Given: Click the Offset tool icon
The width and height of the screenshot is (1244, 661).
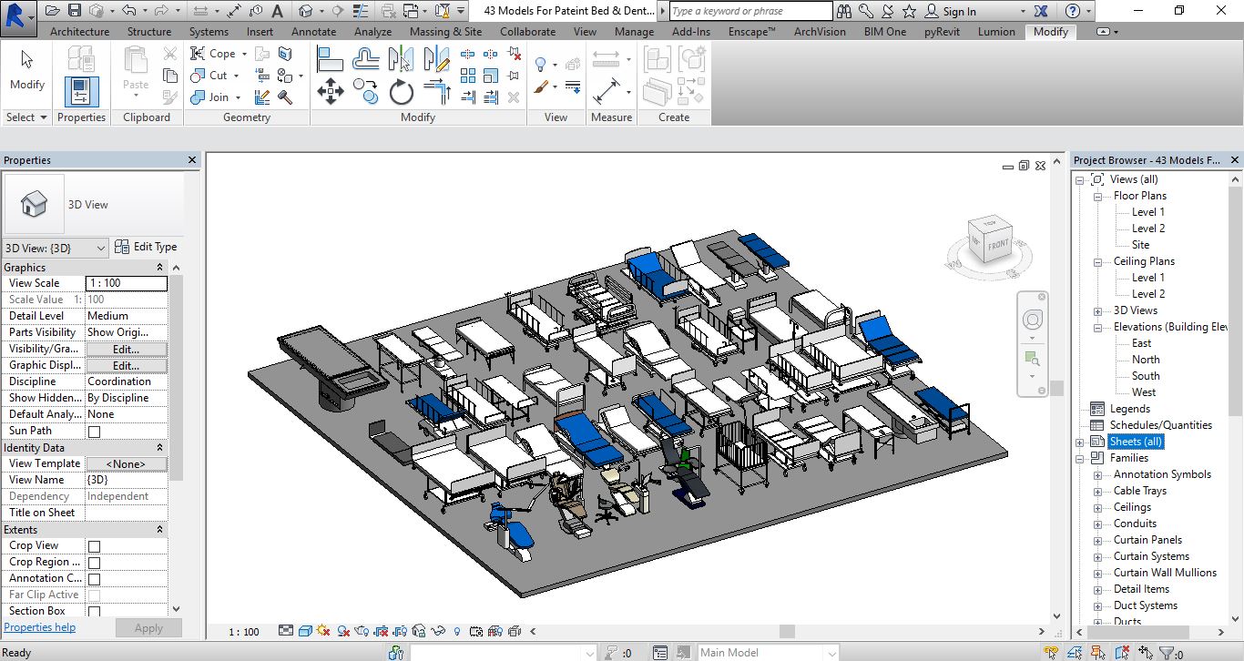Looking at the screenshot, I should [x=365, y=60].
